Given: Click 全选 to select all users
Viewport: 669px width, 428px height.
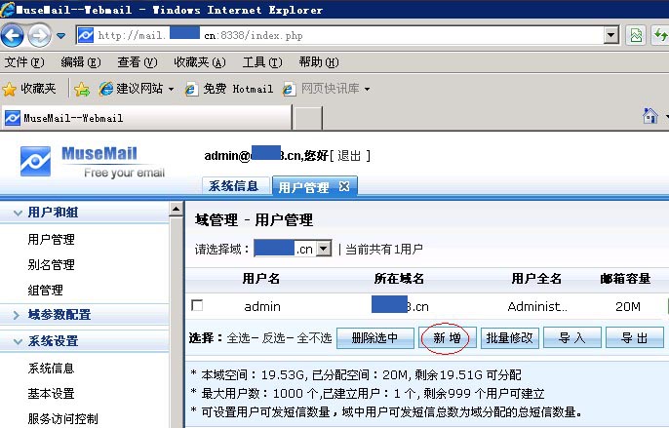Looking at the screenshot, I should point(238,338).
